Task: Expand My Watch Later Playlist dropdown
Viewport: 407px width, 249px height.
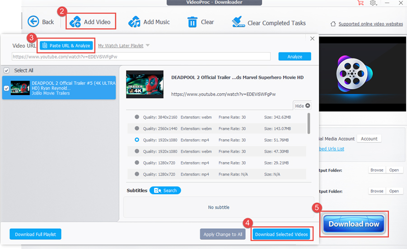Action: click(148, 45)
